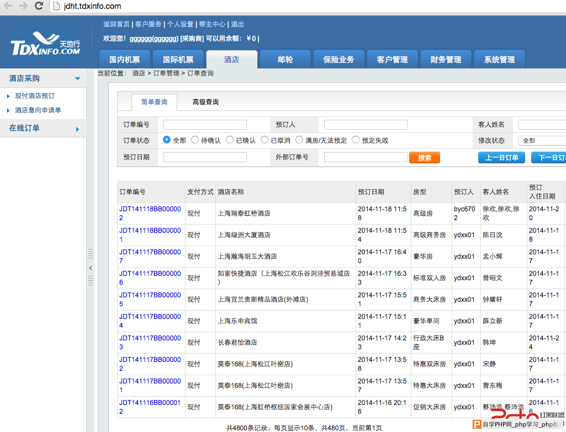Open order JDT141118BB000002

[150, 213]
